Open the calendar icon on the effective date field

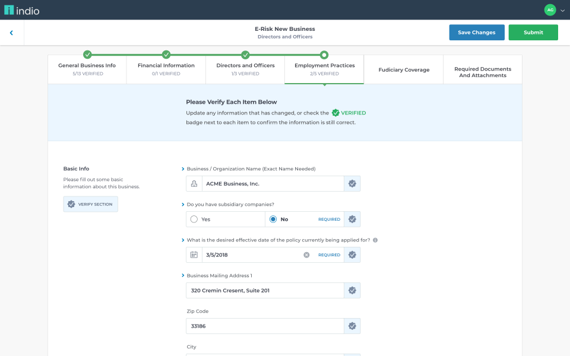tap(193, 255)
